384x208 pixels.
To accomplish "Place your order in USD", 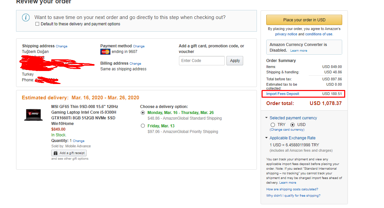I will (304, 20).
